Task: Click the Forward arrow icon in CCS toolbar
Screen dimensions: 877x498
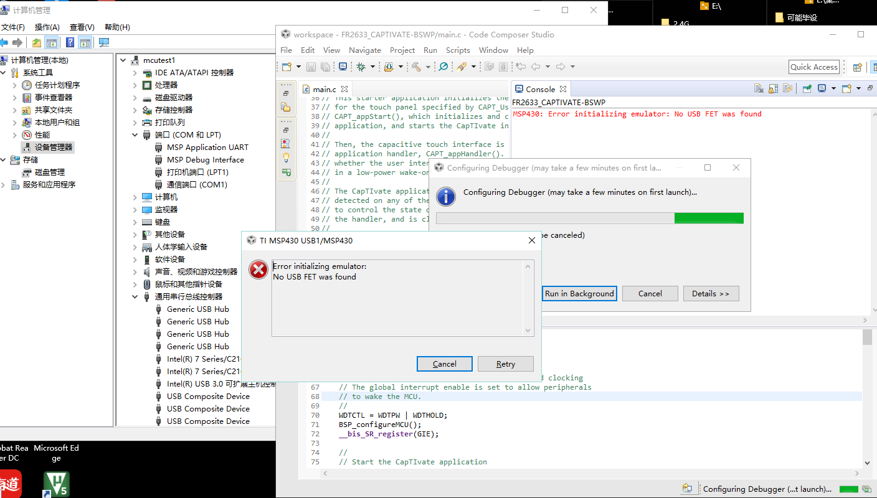Action: [560, 67]
